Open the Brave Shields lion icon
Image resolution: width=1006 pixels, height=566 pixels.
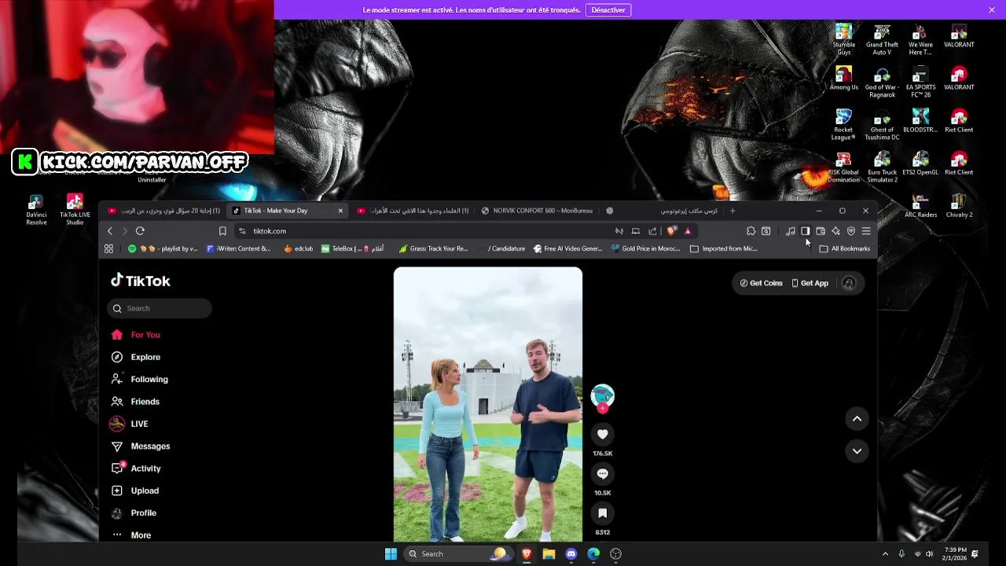(x=671, y=231)
